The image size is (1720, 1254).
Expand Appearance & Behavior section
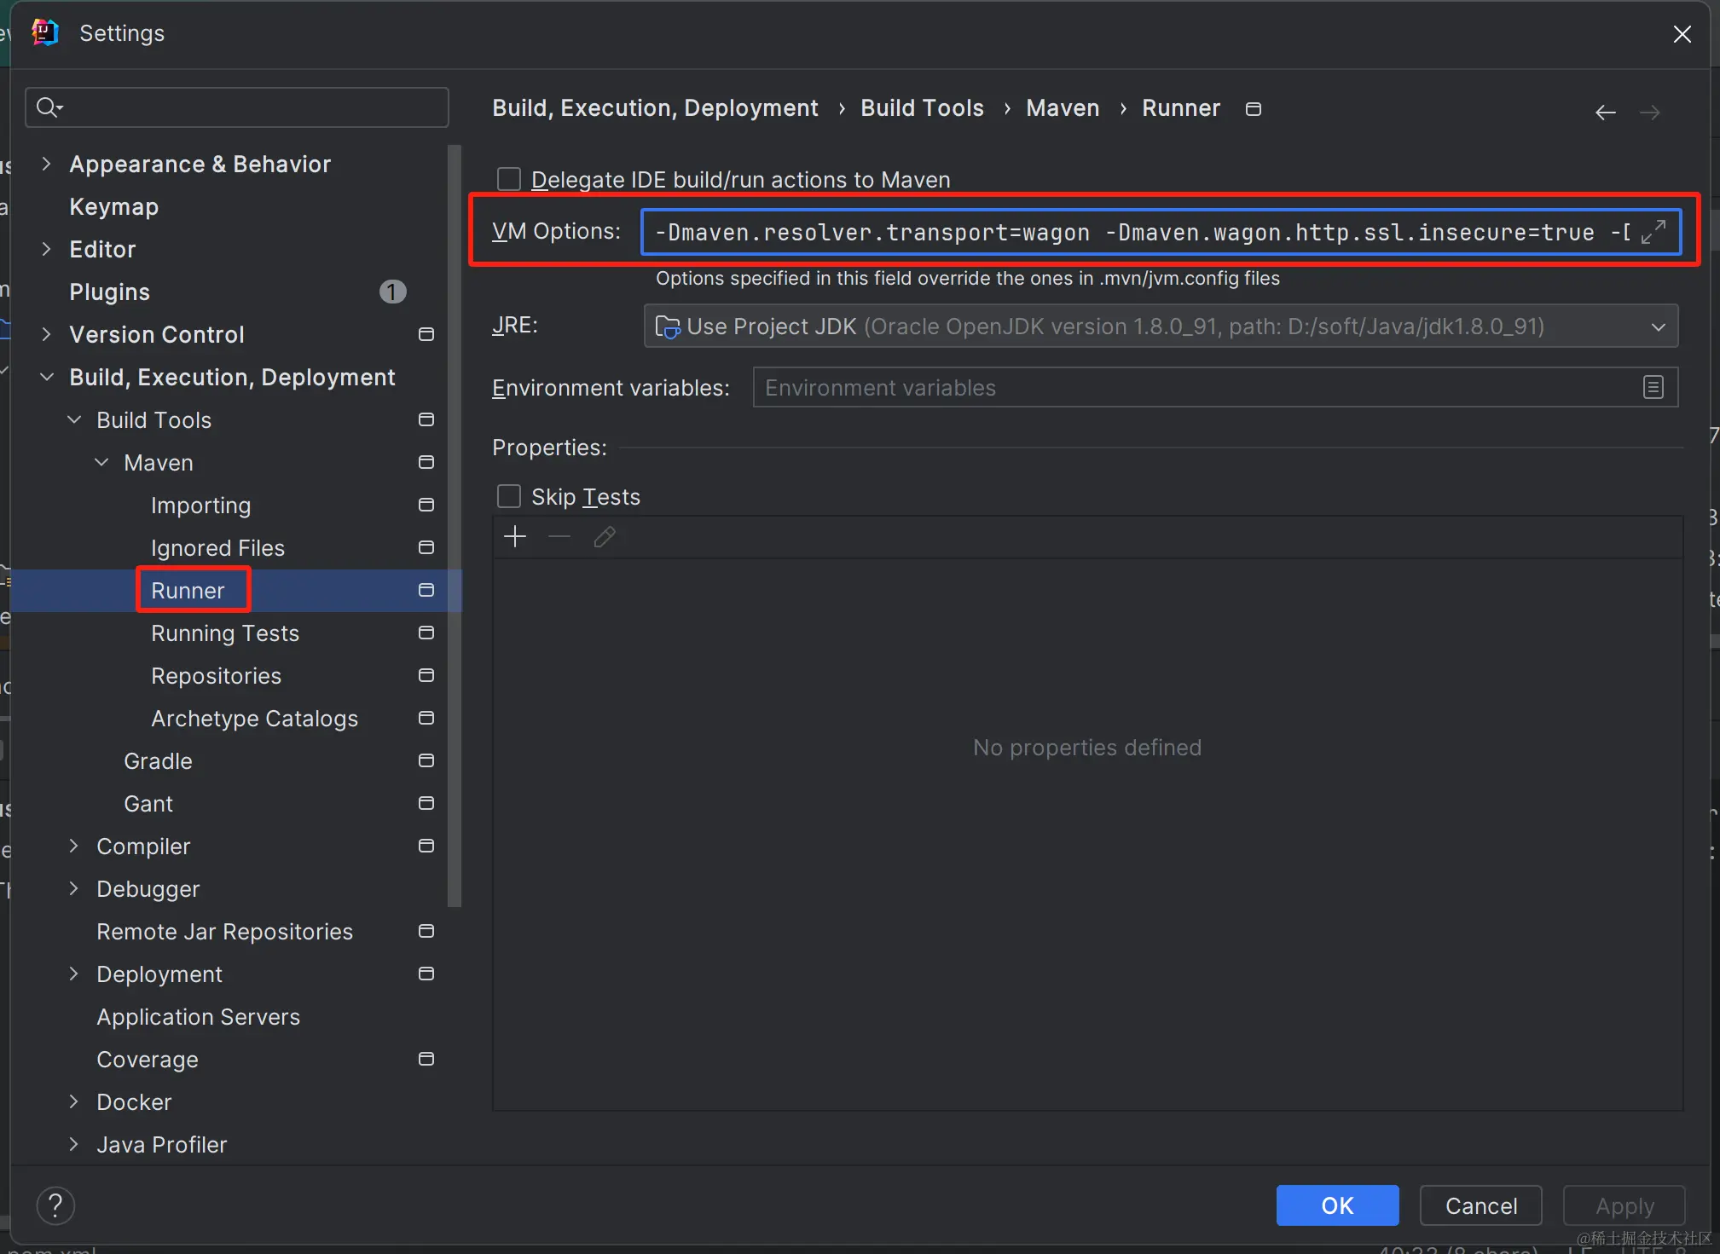click(47, 164)
